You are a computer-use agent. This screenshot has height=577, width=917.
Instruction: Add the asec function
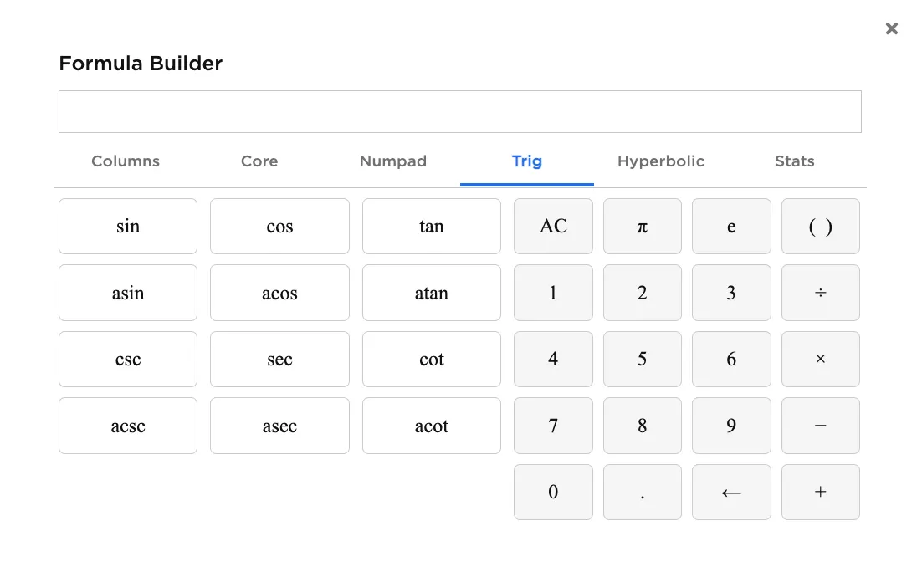tap(279, 426)
